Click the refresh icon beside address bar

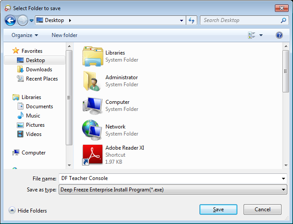point(192,20)
